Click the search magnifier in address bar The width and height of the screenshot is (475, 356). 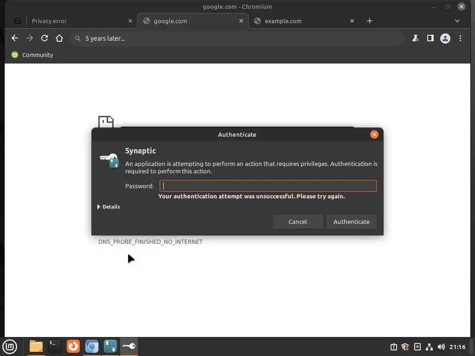coord(78,38)
